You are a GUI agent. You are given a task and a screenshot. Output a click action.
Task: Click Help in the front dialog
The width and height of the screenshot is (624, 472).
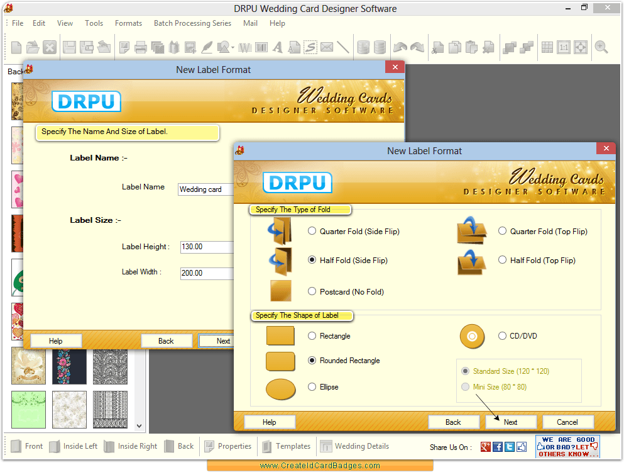270,422
